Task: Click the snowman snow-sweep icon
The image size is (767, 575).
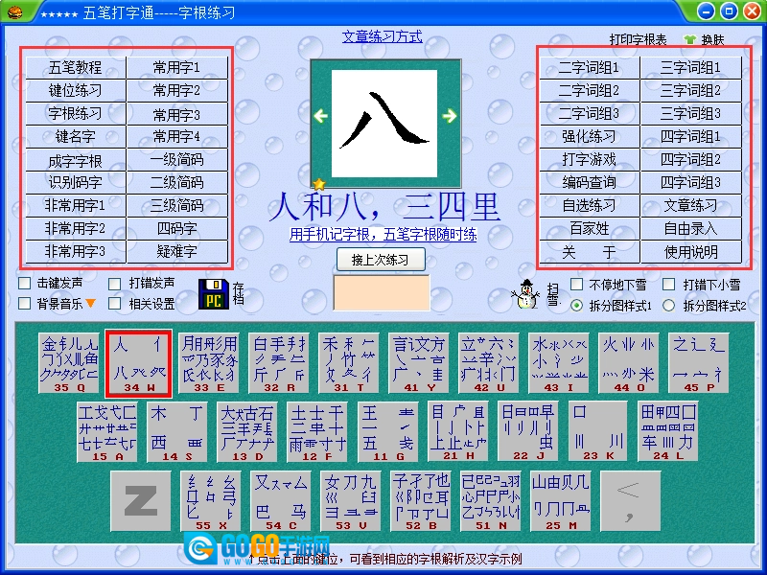Action: (x=528, y=296)
